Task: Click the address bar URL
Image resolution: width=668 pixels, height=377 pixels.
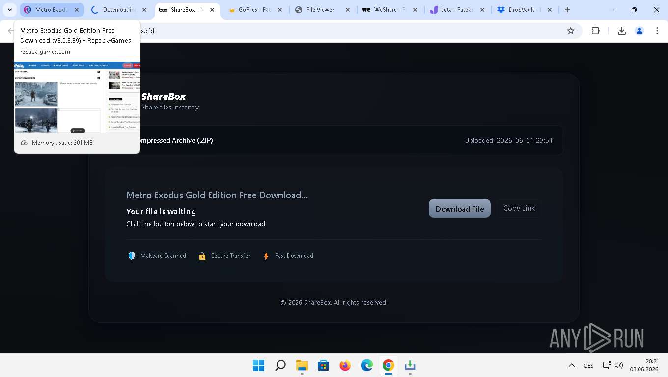Action: [147, 31]
